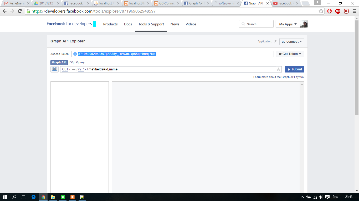359x201 pixels.
Task: Show hidden system tray icons
Action: pos(302,197)
